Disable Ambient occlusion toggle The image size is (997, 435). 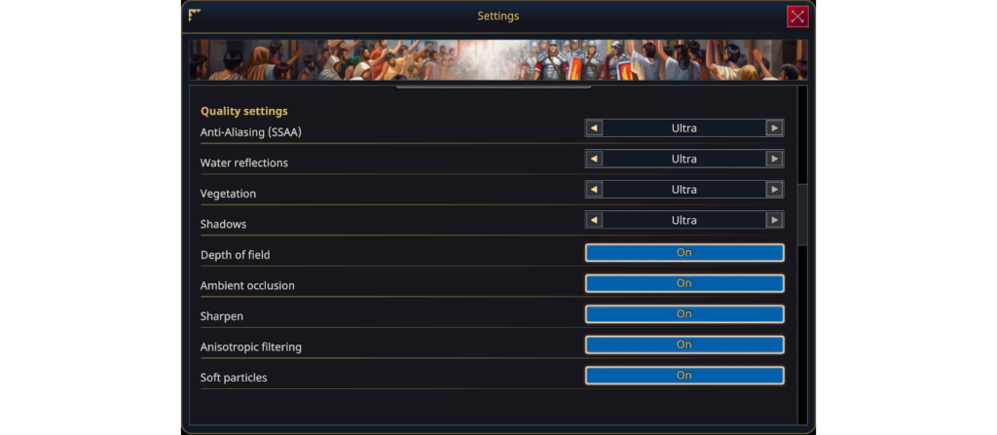(683, 283)
